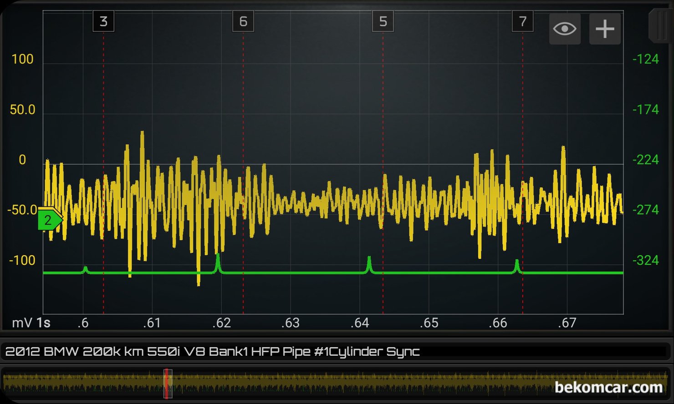The image size is (674, 404).
Task: Toggle the eye visibility icon
Action: tap(565, 29)
